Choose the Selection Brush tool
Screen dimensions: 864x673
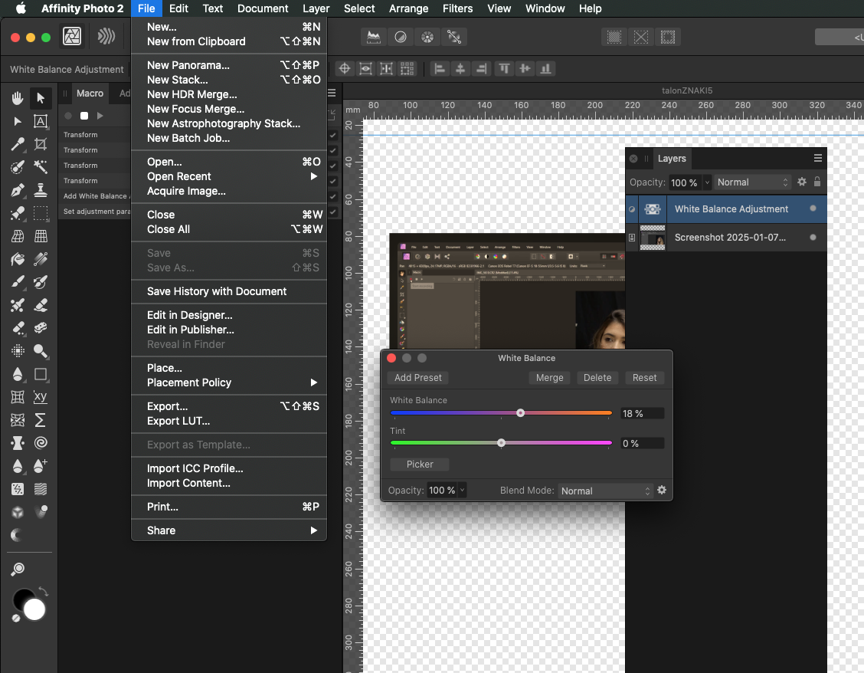18,167
